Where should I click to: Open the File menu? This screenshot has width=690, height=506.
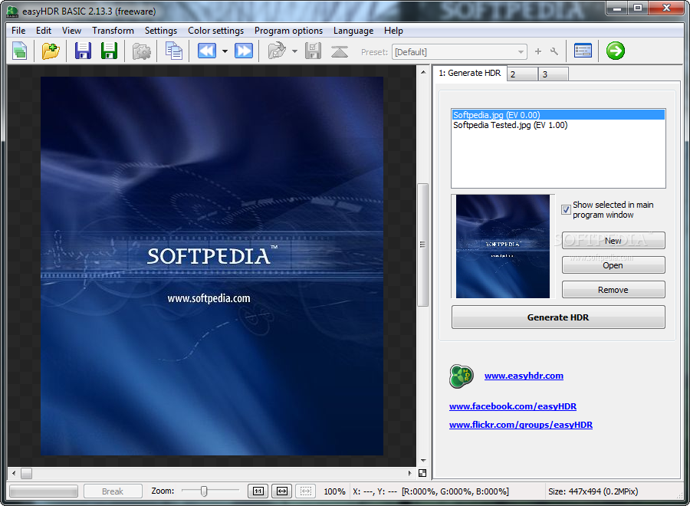tap(18, 31)
